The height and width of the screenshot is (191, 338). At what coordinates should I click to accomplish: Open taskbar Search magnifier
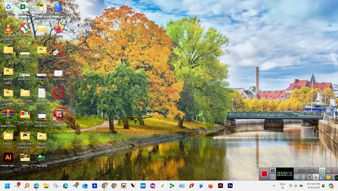click(27, 186)
